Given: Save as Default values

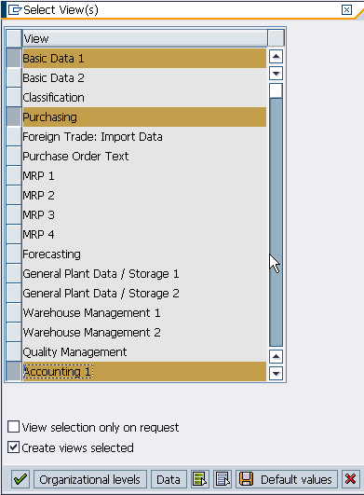Looking at the screenshot, I should (287, 479).
